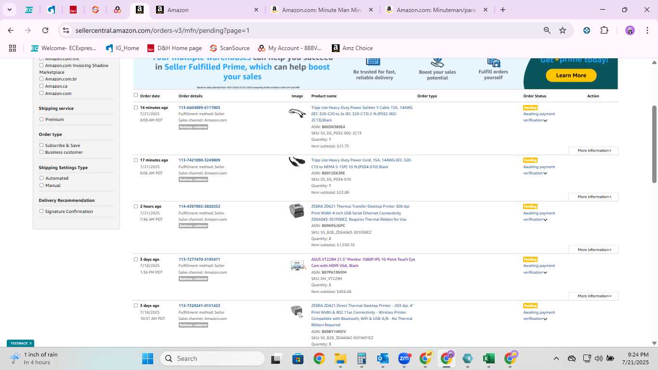This screenshot has height=370, width=658.
Task: Open More information for the ASUS monitor order
Action: (x=593, y=296)
